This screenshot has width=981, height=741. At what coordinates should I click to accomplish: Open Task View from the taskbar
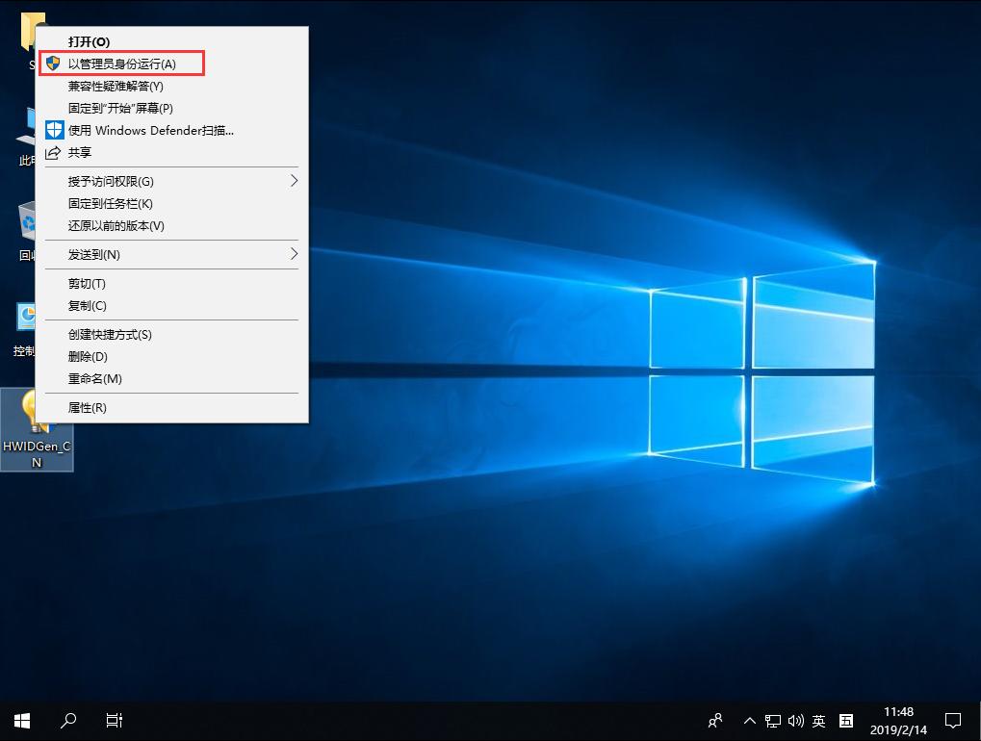point(114,720)
